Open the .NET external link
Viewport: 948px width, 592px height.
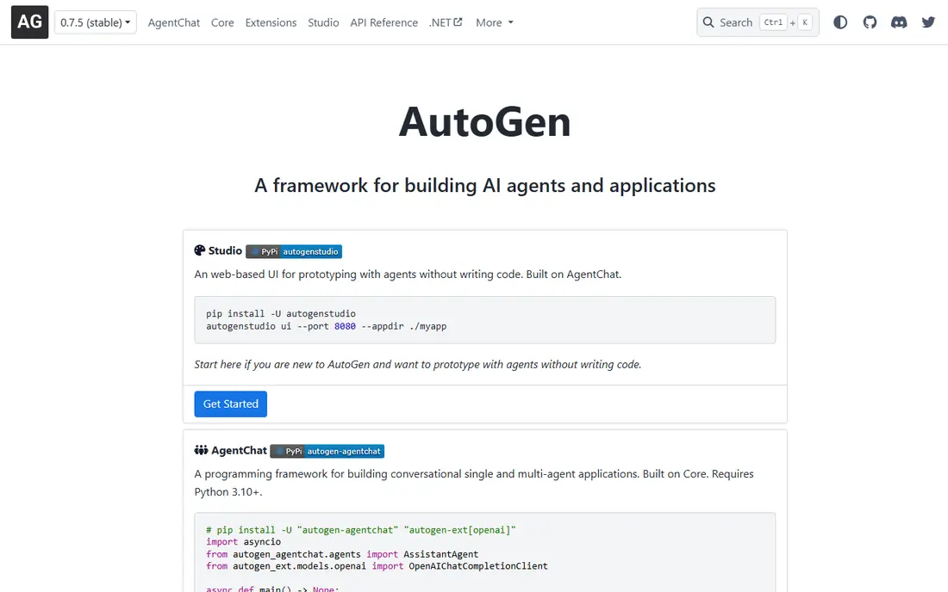pos(446,22)
